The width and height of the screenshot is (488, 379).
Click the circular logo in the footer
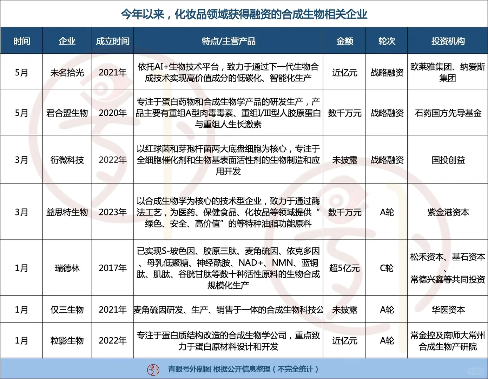pos(152,369)
